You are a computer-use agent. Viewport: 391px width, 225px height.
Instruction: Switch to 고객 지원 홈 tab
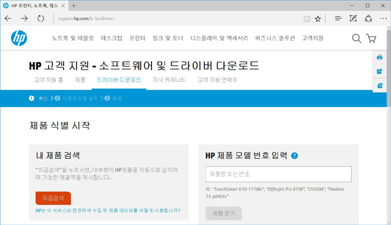point(49,80)
